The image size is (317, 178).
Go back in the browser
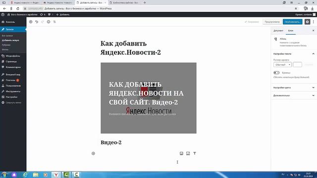4,9
